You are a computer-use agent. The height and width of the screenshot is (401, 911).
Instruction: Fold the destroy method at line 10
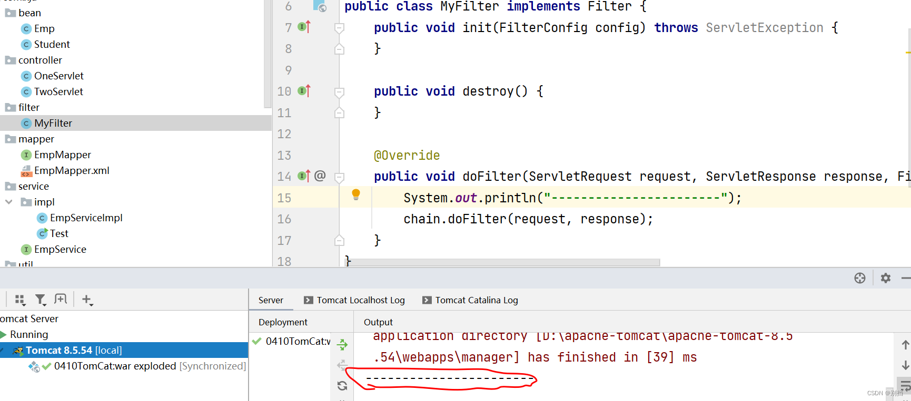point(340,92)
